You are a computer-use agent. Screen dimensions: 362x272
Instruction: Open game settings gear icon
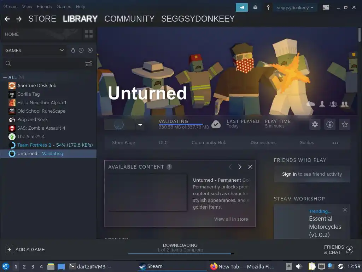tap(315, 124)
